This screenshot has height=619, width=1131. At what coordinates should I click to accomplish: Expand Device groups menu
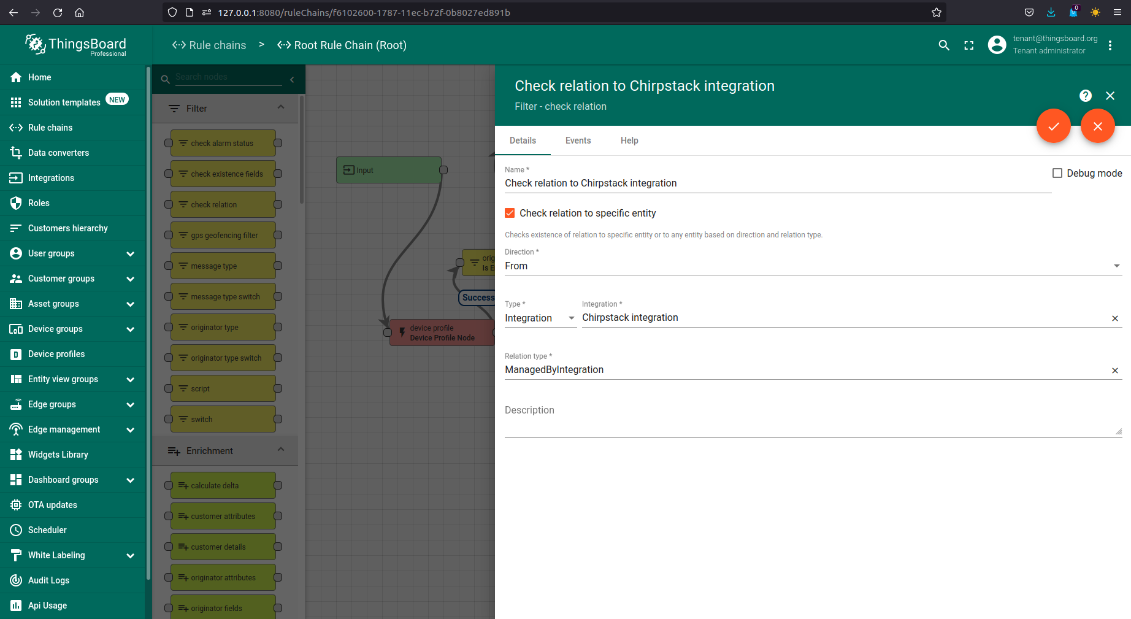coord(130,329)
